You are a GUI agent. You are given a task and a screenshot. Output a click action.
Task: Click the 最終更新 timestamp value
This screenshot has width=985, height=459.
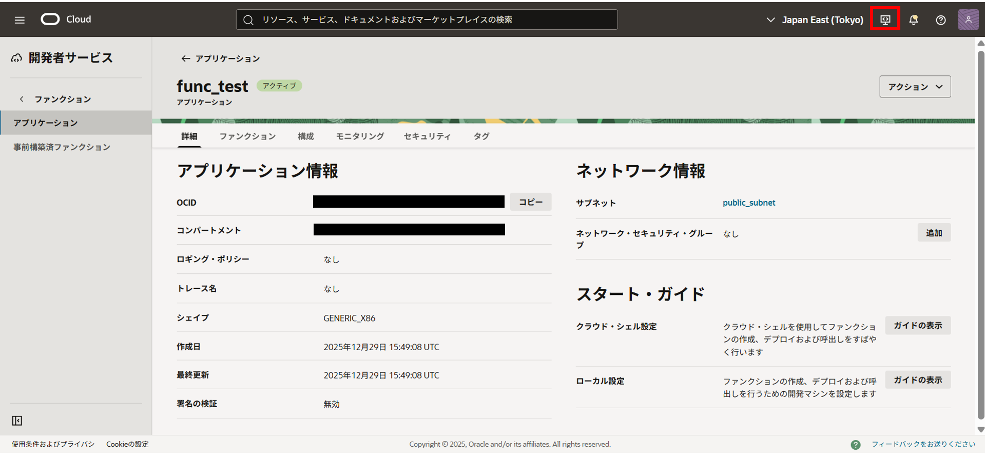pos(381,375)
